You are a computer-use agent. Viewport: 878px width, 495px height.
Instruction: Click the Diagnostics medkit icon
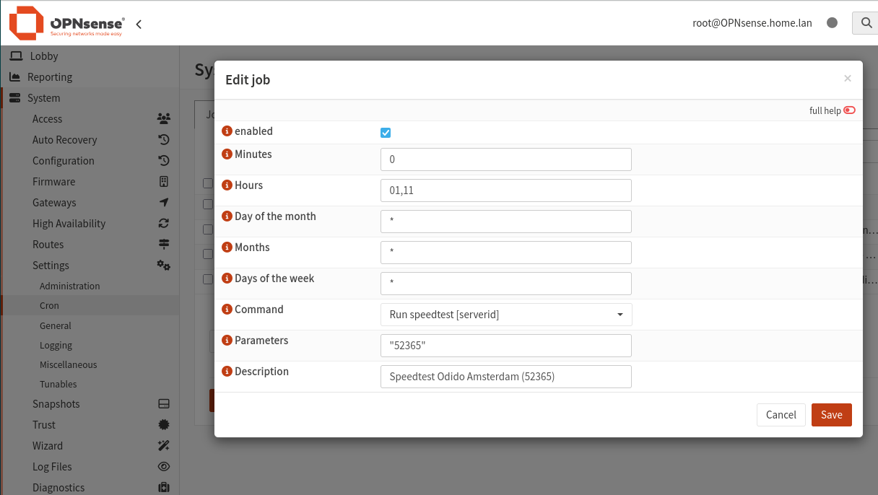click(x=164, y=488)
